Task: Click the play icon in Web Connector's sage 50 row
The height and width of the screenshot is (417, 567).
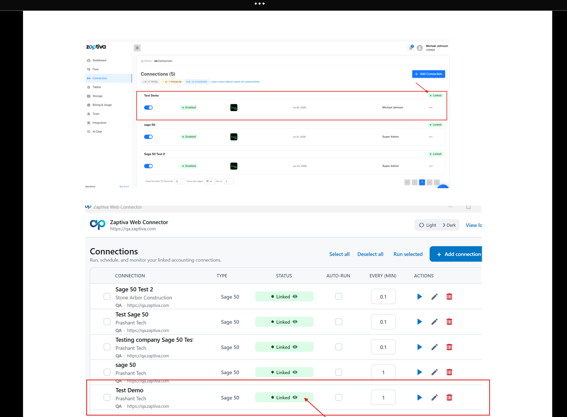Action: click(420, 372)
